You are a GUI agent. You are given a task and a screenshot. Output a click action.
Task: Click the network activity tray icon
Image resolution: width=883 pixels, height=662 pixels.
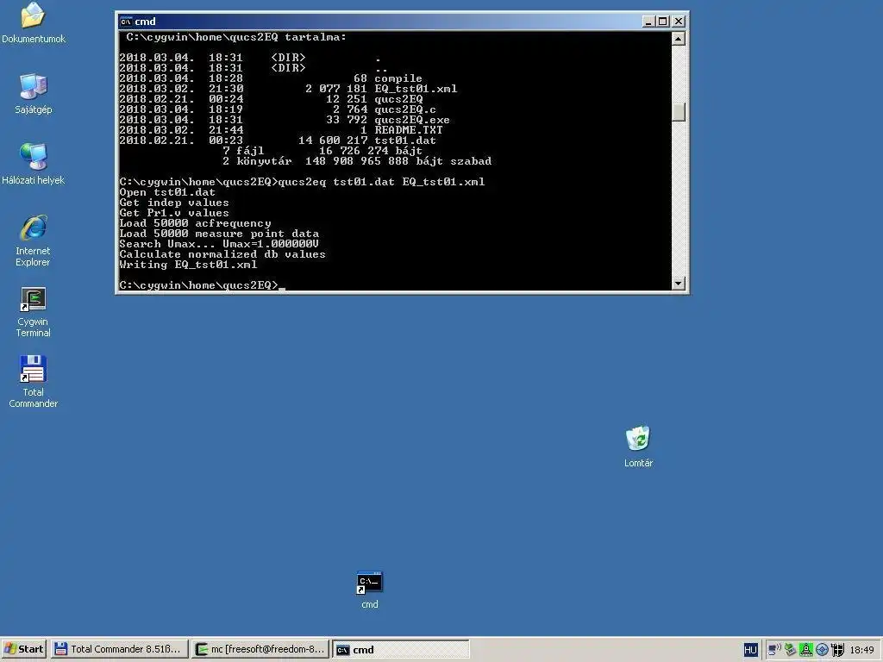[773, 649]
